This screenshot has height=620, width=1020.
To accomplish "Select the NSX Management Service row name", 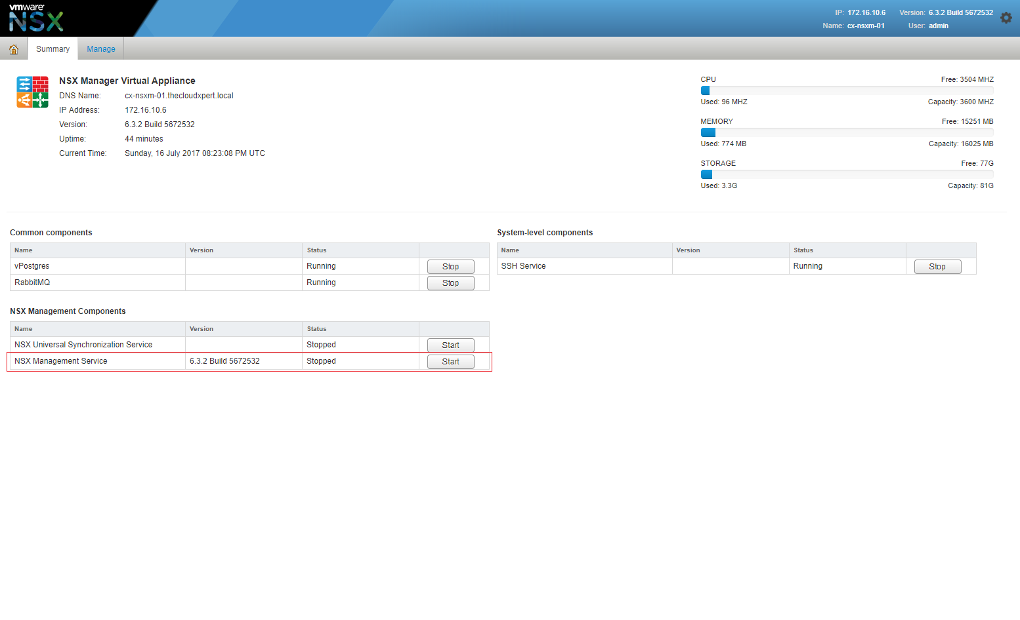I will pos(61,361).
